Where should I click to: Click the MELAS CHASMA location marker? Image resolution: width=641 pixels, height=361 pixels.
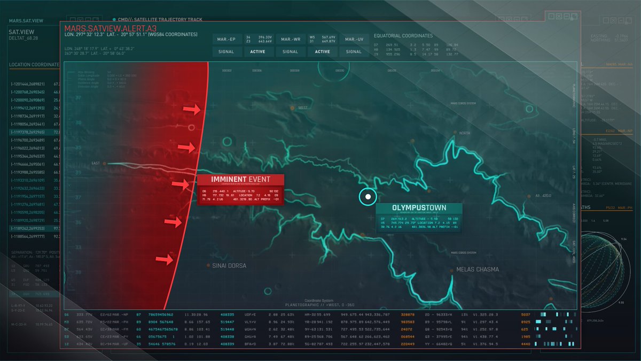452,270
